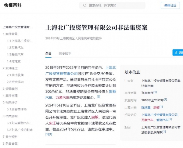Jump to section 1 案件背景
The height and width of the screenshot is (148, 183).
point(10,34)
